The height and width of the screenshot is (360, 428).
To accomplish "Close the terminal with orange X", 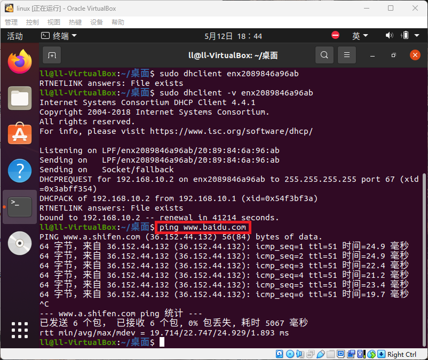I will (415, 55).
